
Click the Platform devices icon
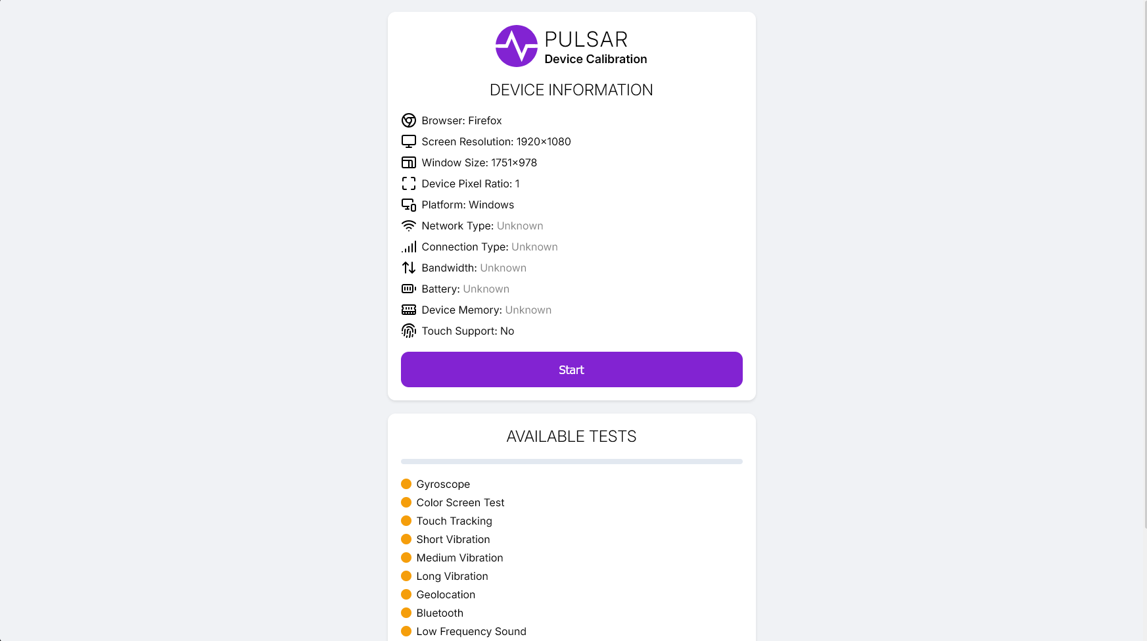click(409, 204)
